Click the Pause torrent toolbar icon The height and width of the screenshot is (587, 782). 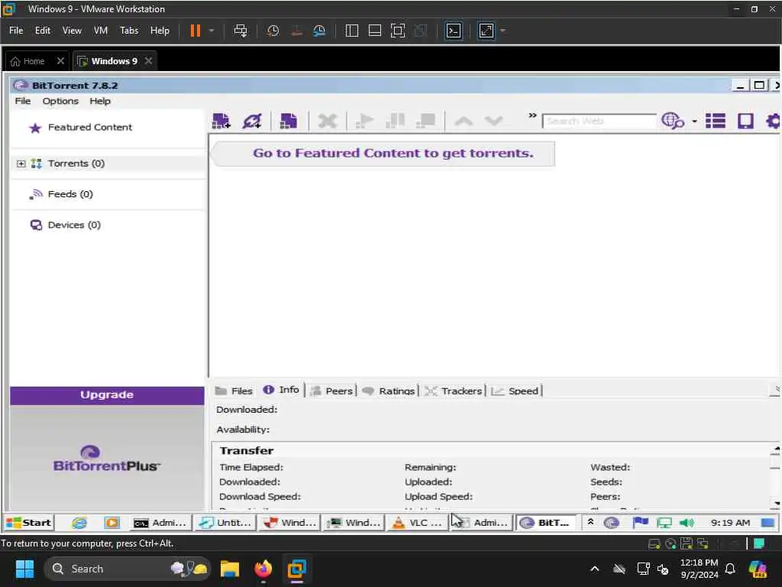[x=395, y=122]
